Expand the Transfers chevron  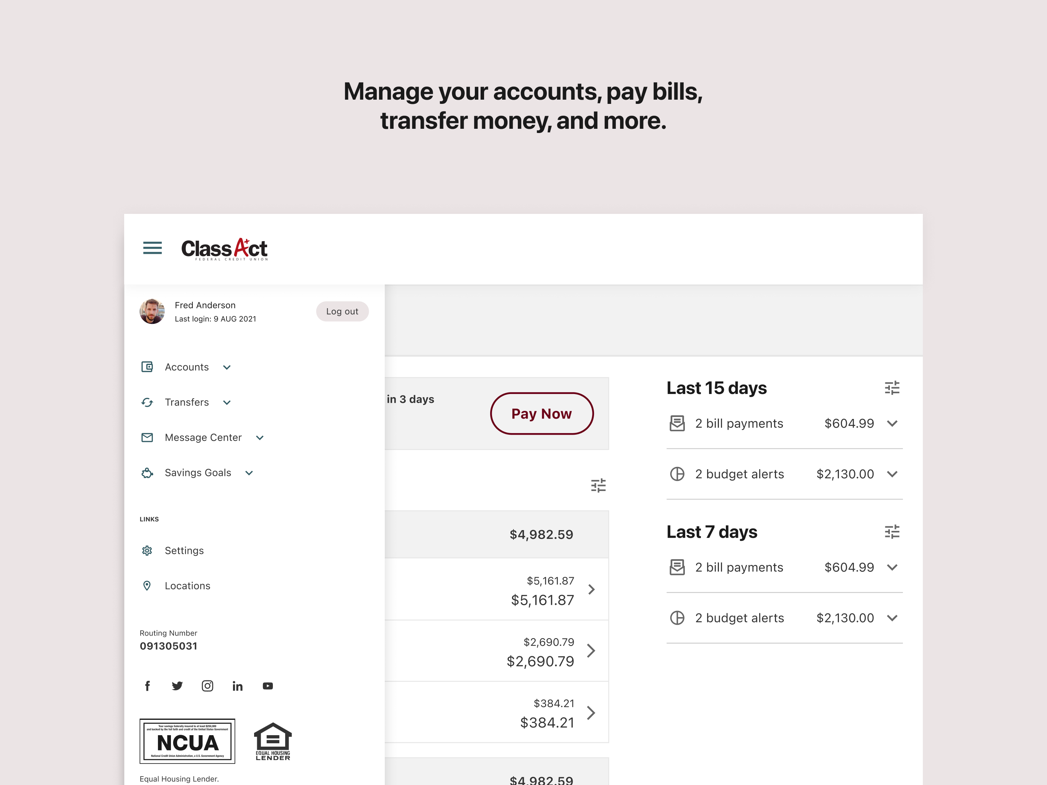pyautogui.click(x=227, y=403)
